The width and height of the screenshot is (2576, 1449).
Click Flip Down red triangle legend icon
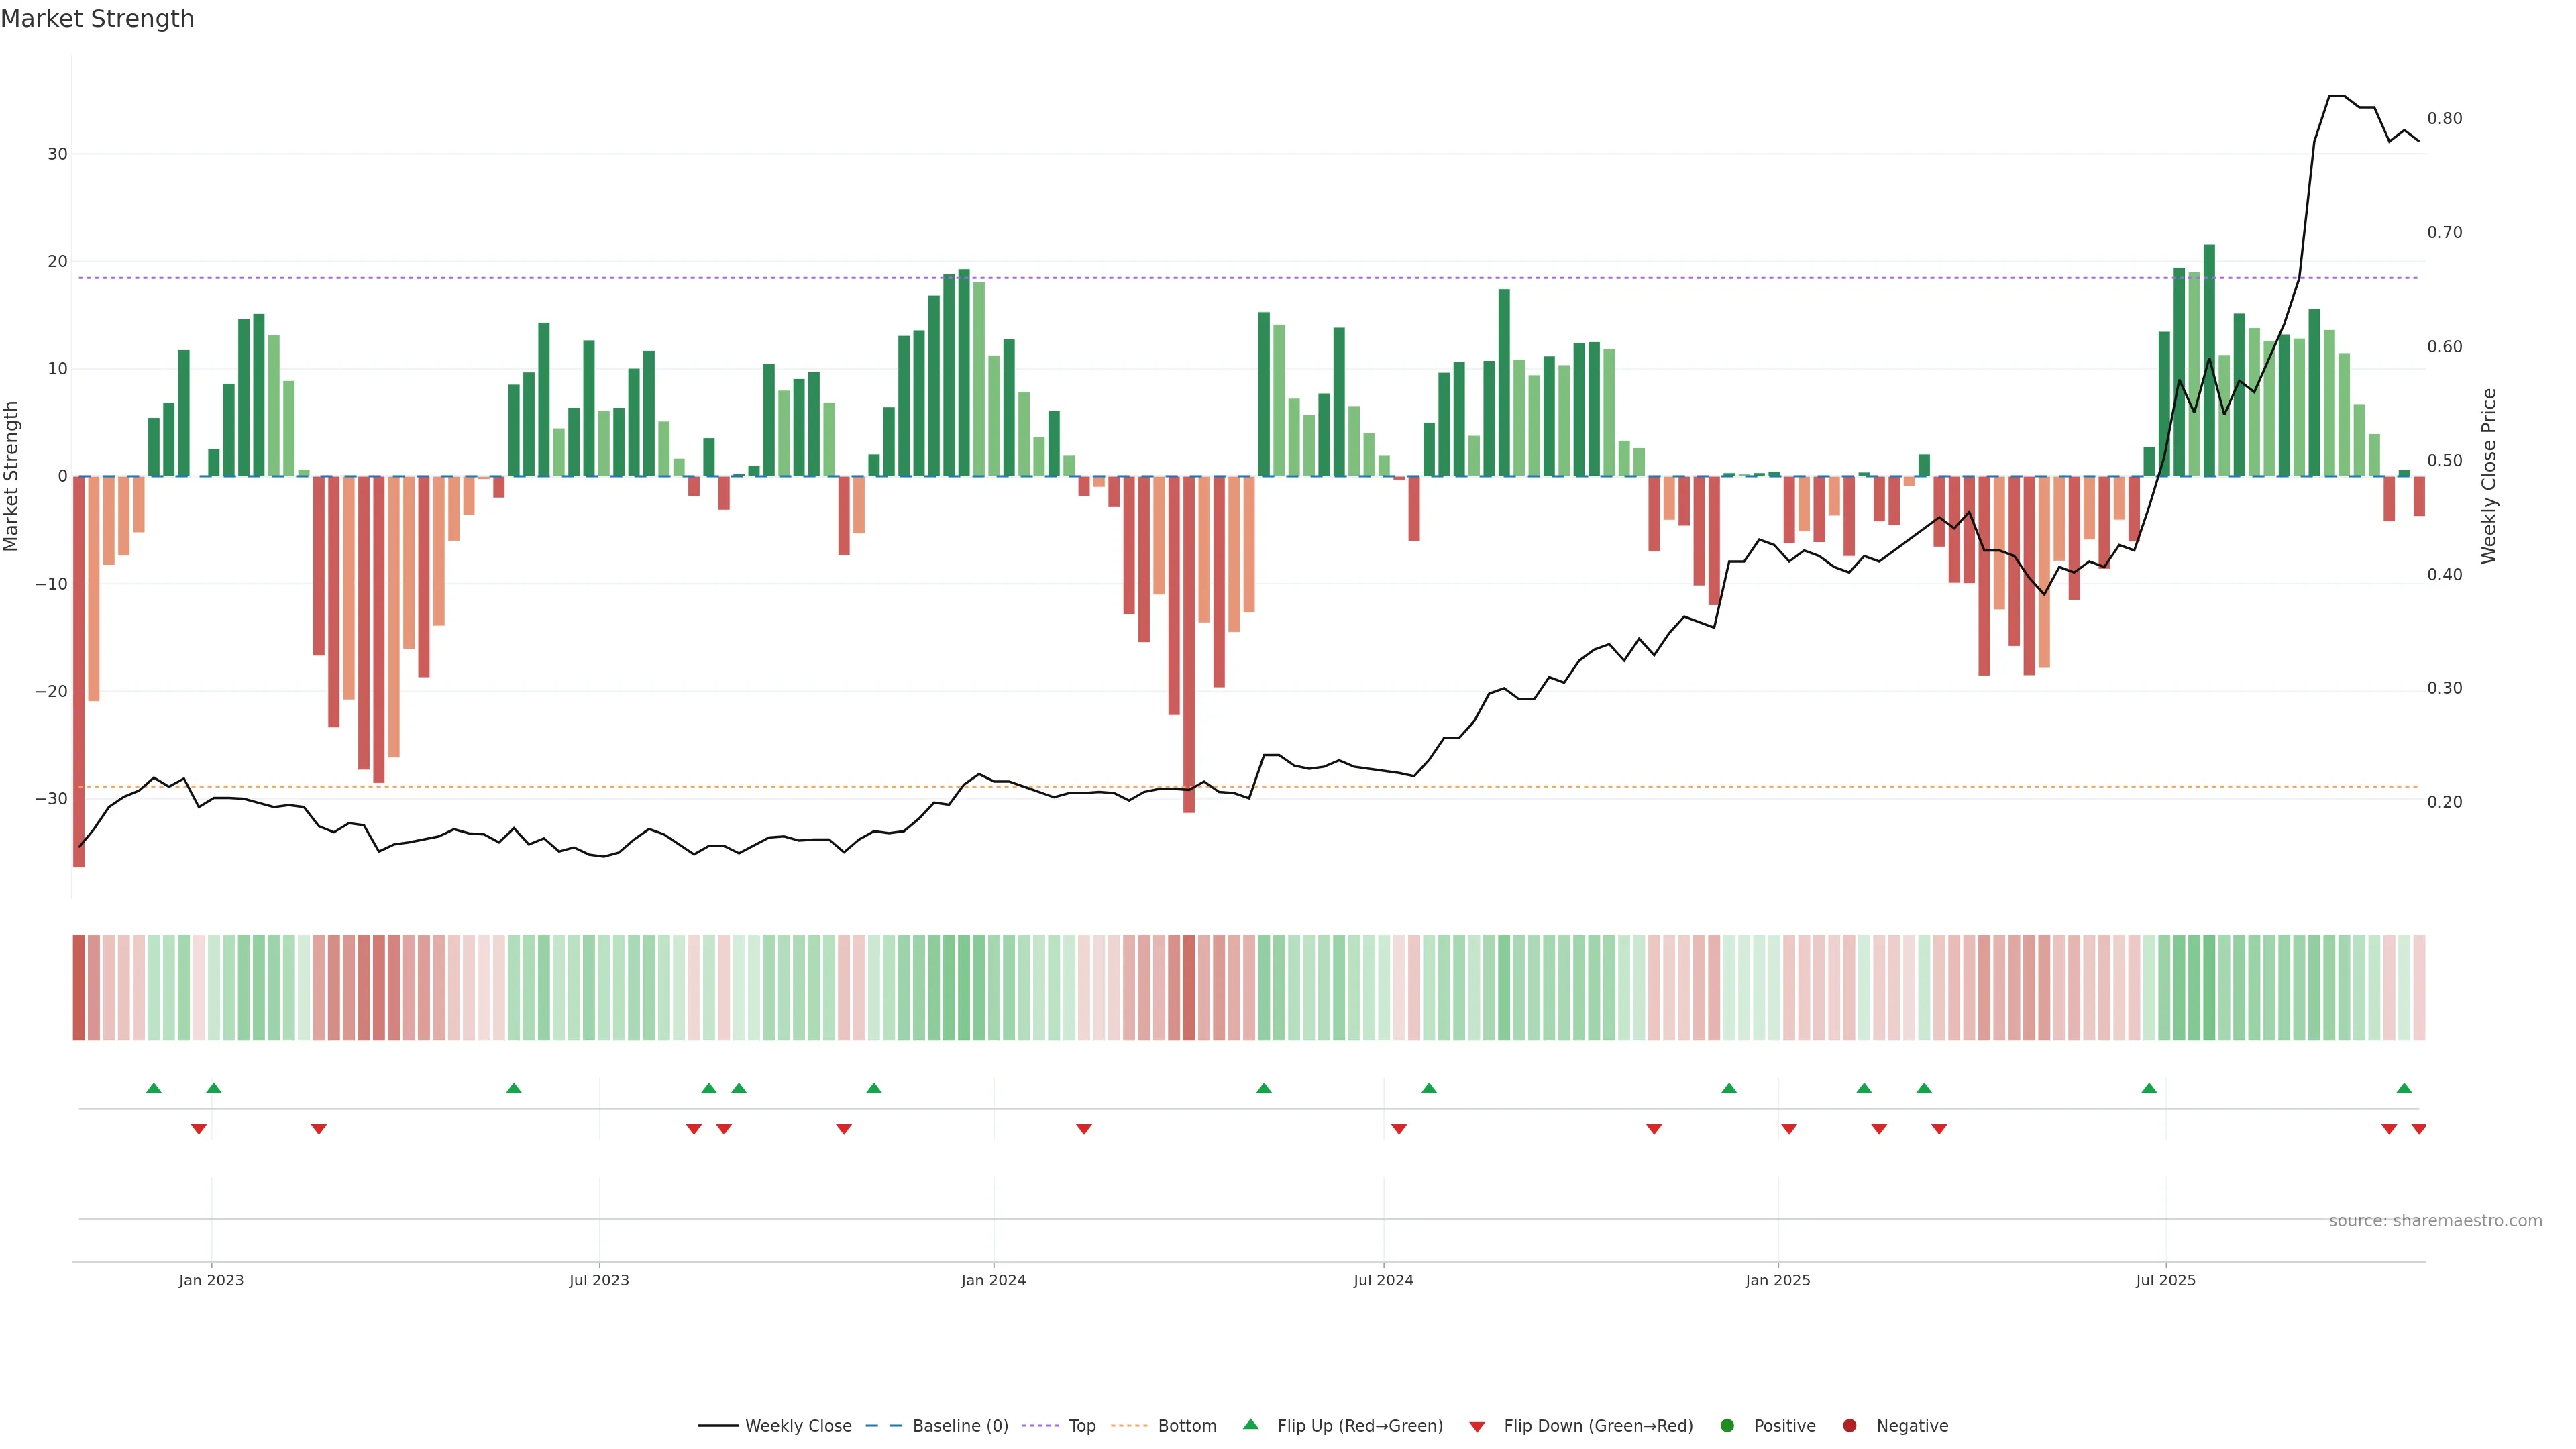pyautogui.click(x=1477, y=1427)
